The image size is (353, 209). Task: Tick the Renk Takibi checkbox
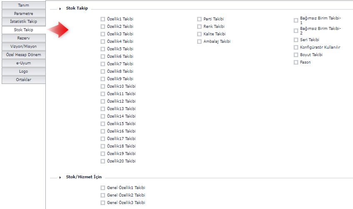point(199,27)
